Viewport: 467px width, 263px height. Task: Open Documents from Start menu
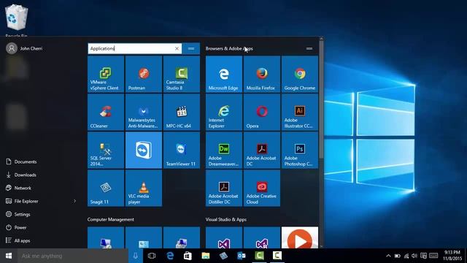[x=21, y=161]
